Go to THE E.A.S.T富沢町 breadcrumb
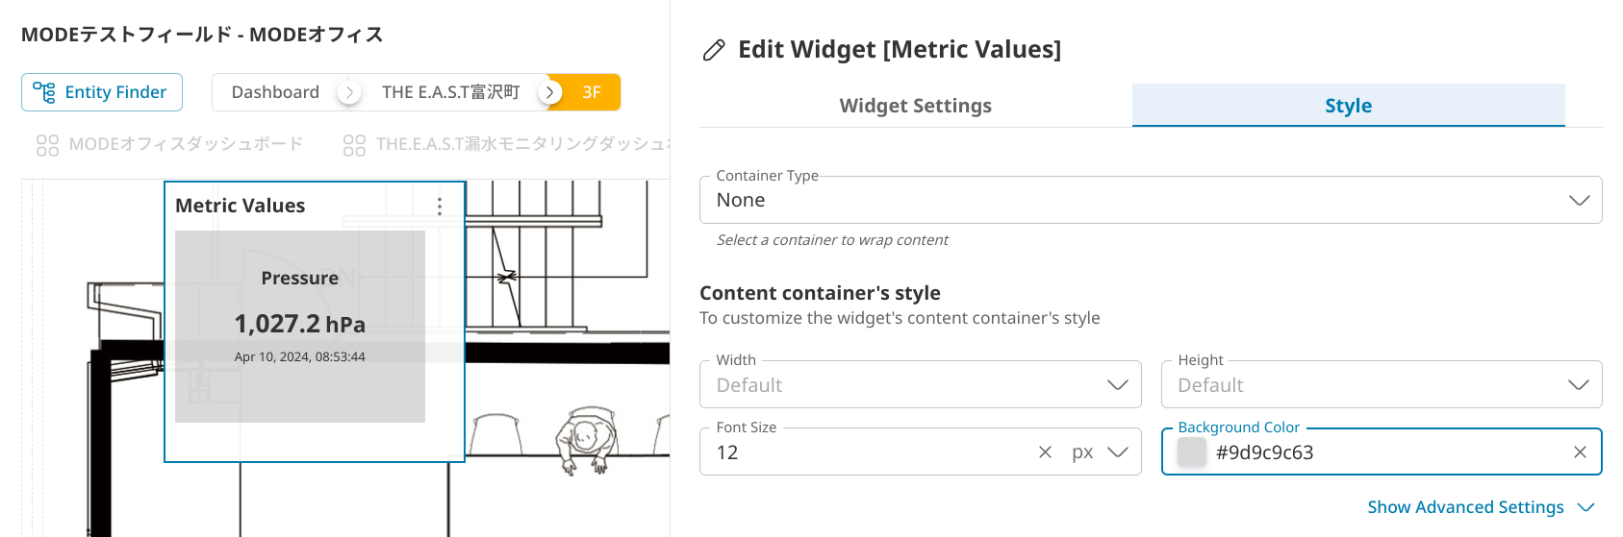 coord(450,92)
